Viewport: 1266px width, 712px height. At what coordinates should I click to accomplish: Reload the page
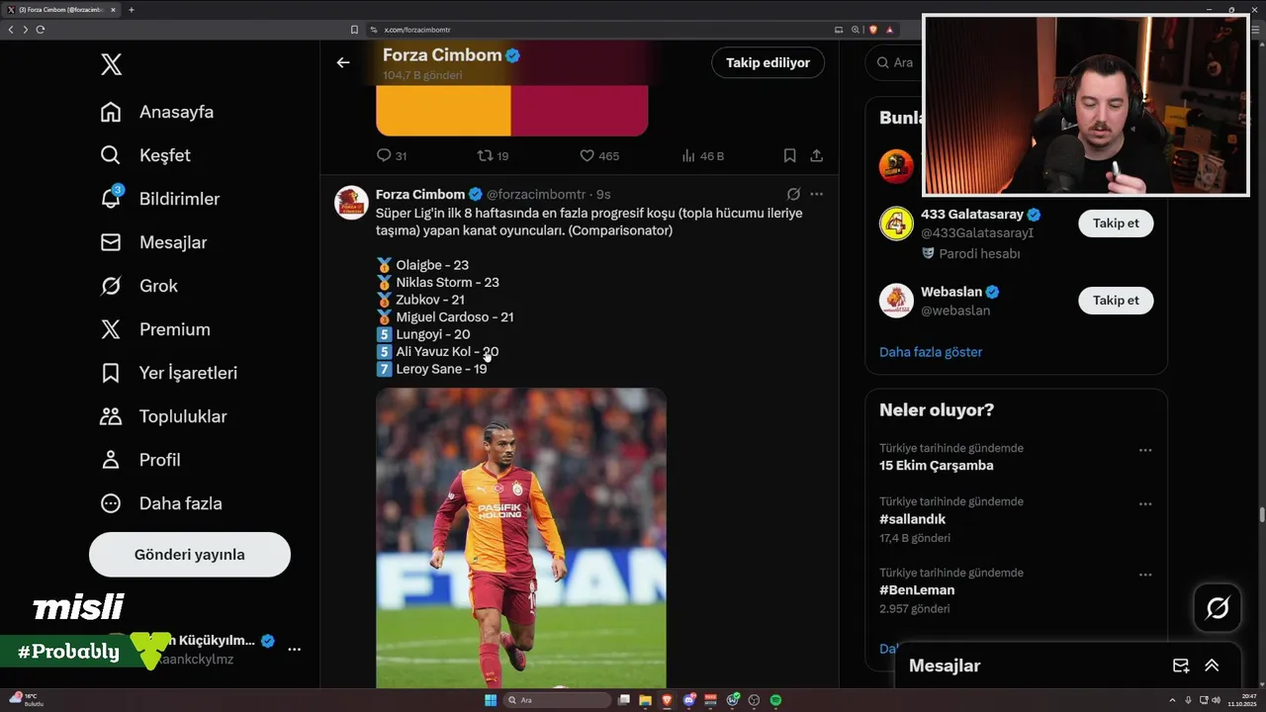[x=41, y=30]
